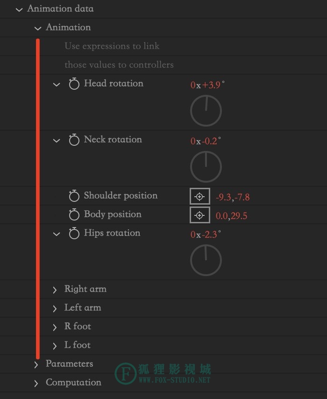
Task: Collapse the Head rotation property chevron
Action: coord(57,85)
